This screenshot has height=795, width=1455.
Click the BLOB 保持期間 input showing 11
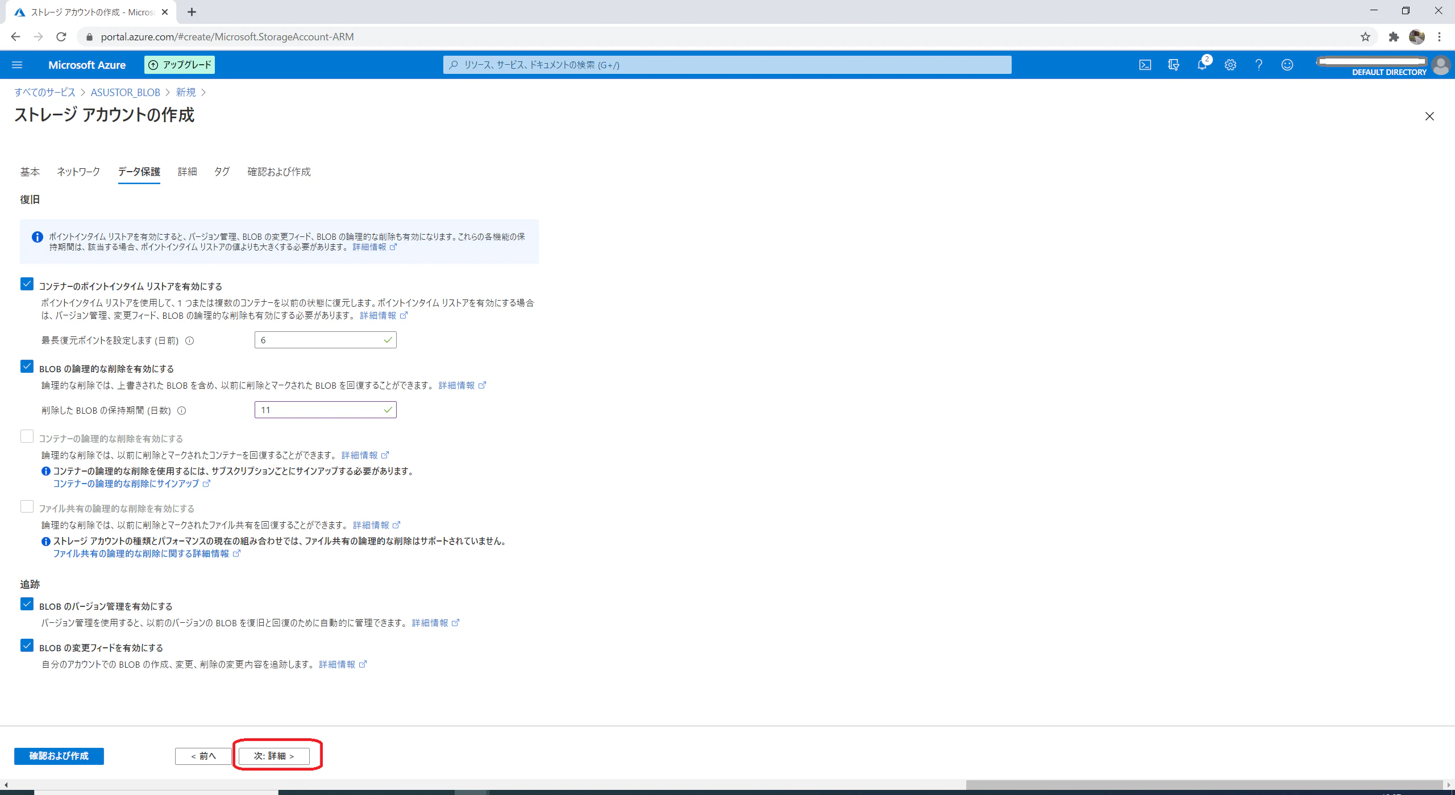point(326,410)
